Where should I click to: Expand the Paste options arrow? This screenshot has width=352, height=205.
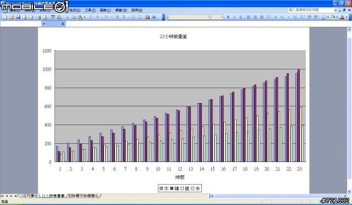point(84,17)
